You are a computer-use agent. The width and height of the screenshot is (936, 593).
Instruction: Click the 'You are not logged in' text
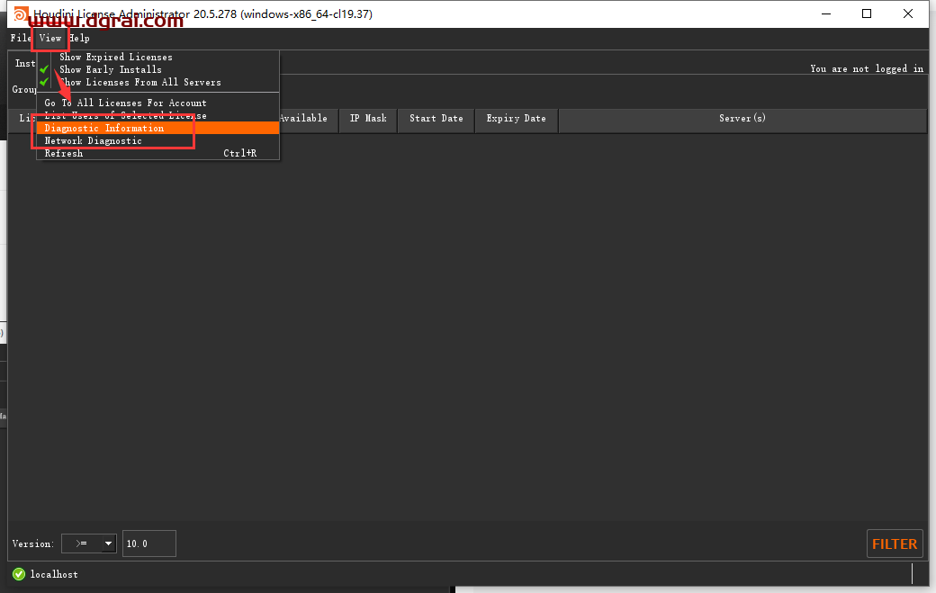pos(867,68)
